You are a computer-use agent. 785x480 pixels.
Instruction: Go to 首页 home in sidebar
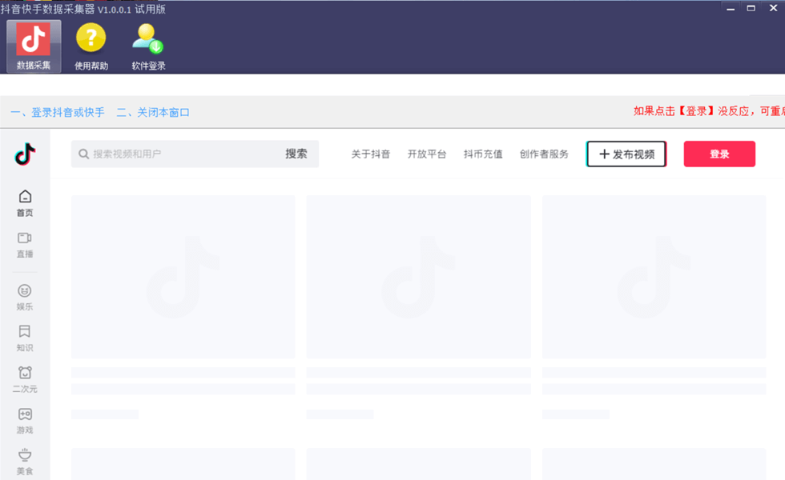pyautogui.click(x=25, y=203)
